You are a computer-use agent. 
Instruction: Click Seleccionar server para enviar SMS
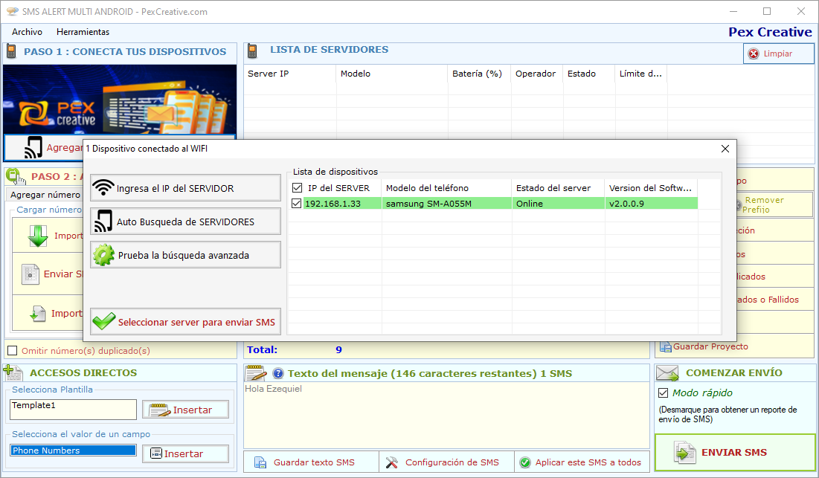click(185, 321)
